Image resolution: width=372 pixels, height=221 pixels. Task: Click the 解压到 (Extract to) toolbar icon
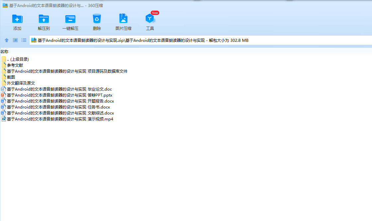(44, 19)
